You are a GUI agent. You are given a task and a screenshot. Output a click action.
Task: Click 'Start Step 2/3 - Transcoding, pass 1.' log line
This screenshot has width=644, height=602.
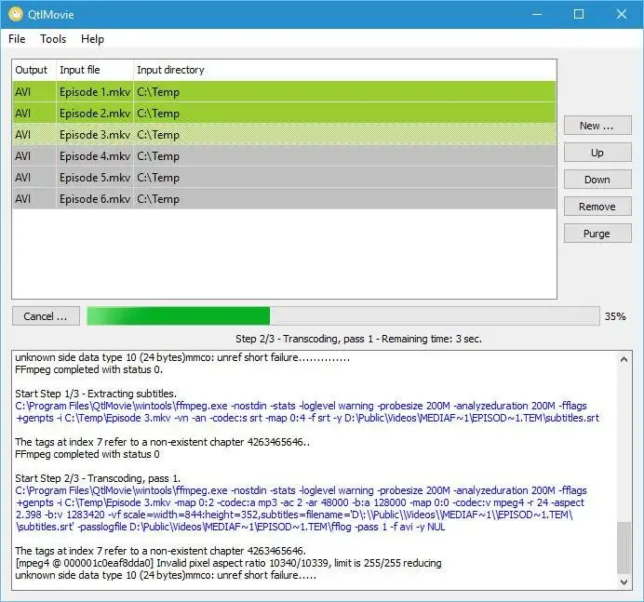pos(98,478)
